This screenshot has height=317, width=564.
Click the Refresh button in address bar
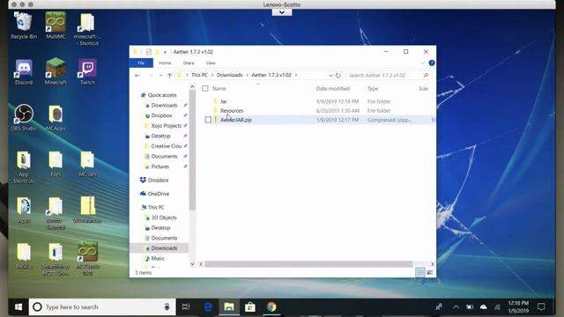[x=338, y=75]
